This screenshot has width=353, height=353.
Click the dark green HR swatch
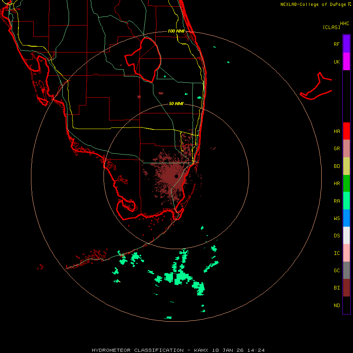click(346, 183)
